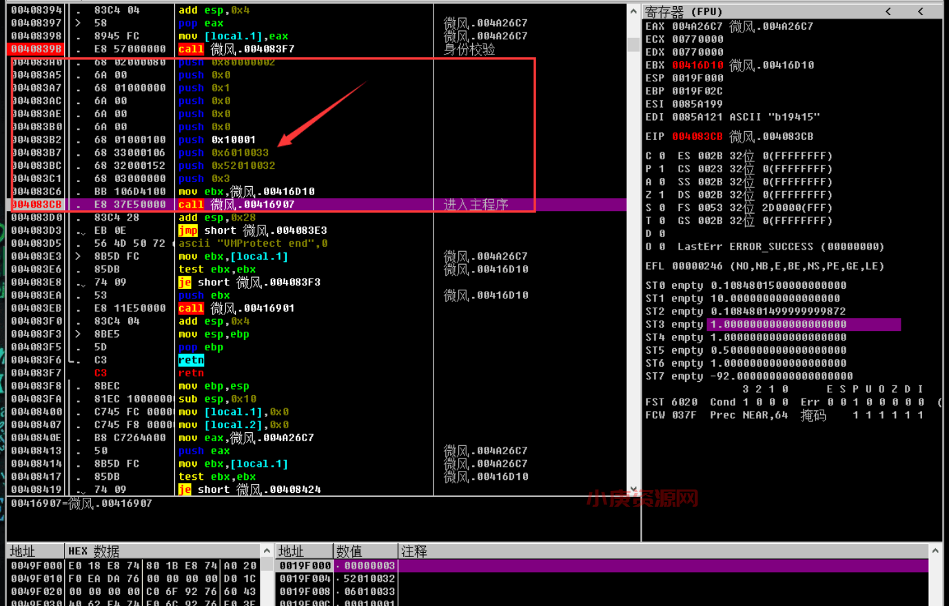Switch register view via 寄存器 (FPU) header

pos(683,12)
